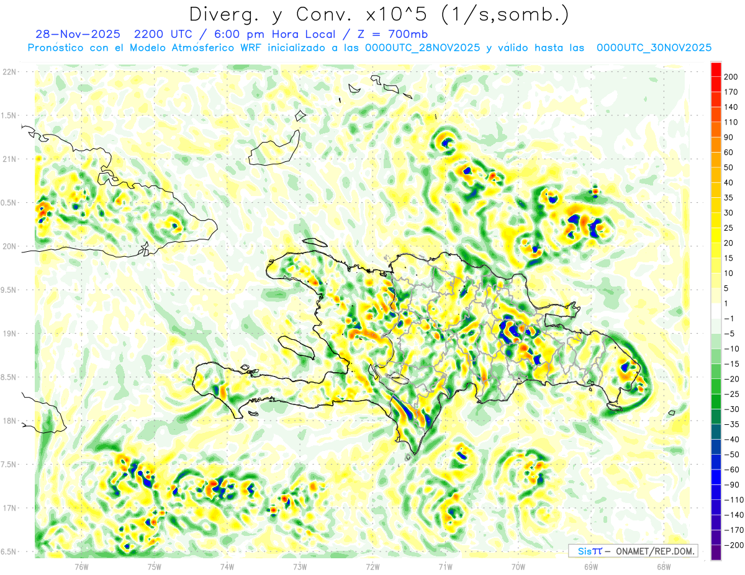
Task: Click the "70W" longitude label
Action: (x=518, y=567)
